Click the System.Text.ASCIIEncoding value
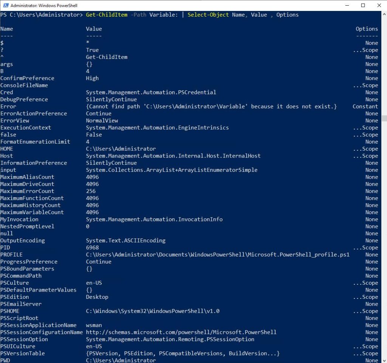 pos(125,241)
